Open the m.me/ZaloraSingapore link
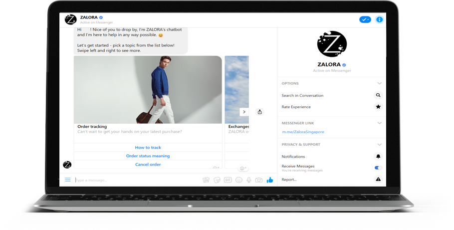 tap(303, 132)
